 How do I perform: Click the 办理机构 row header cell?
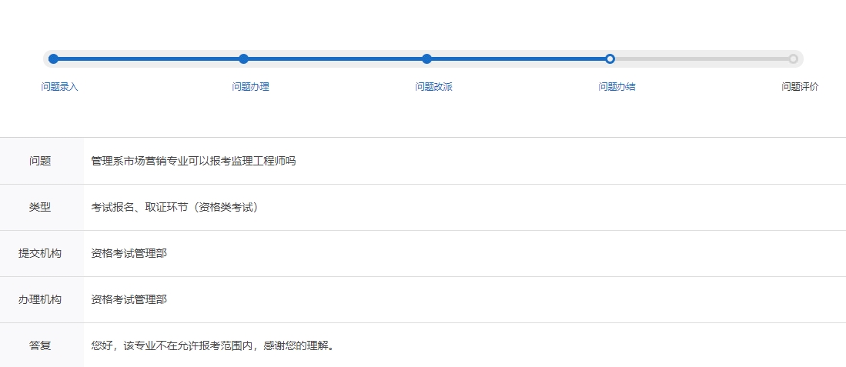tap(40, 299)
